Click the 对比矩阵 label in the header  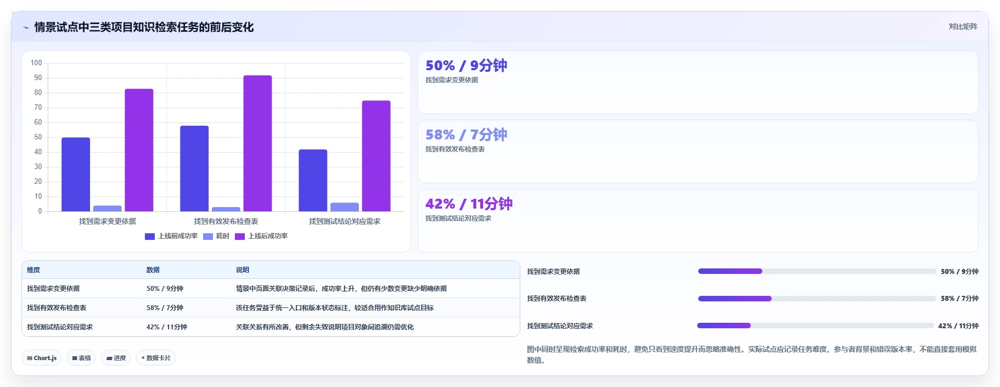point(963,26)
